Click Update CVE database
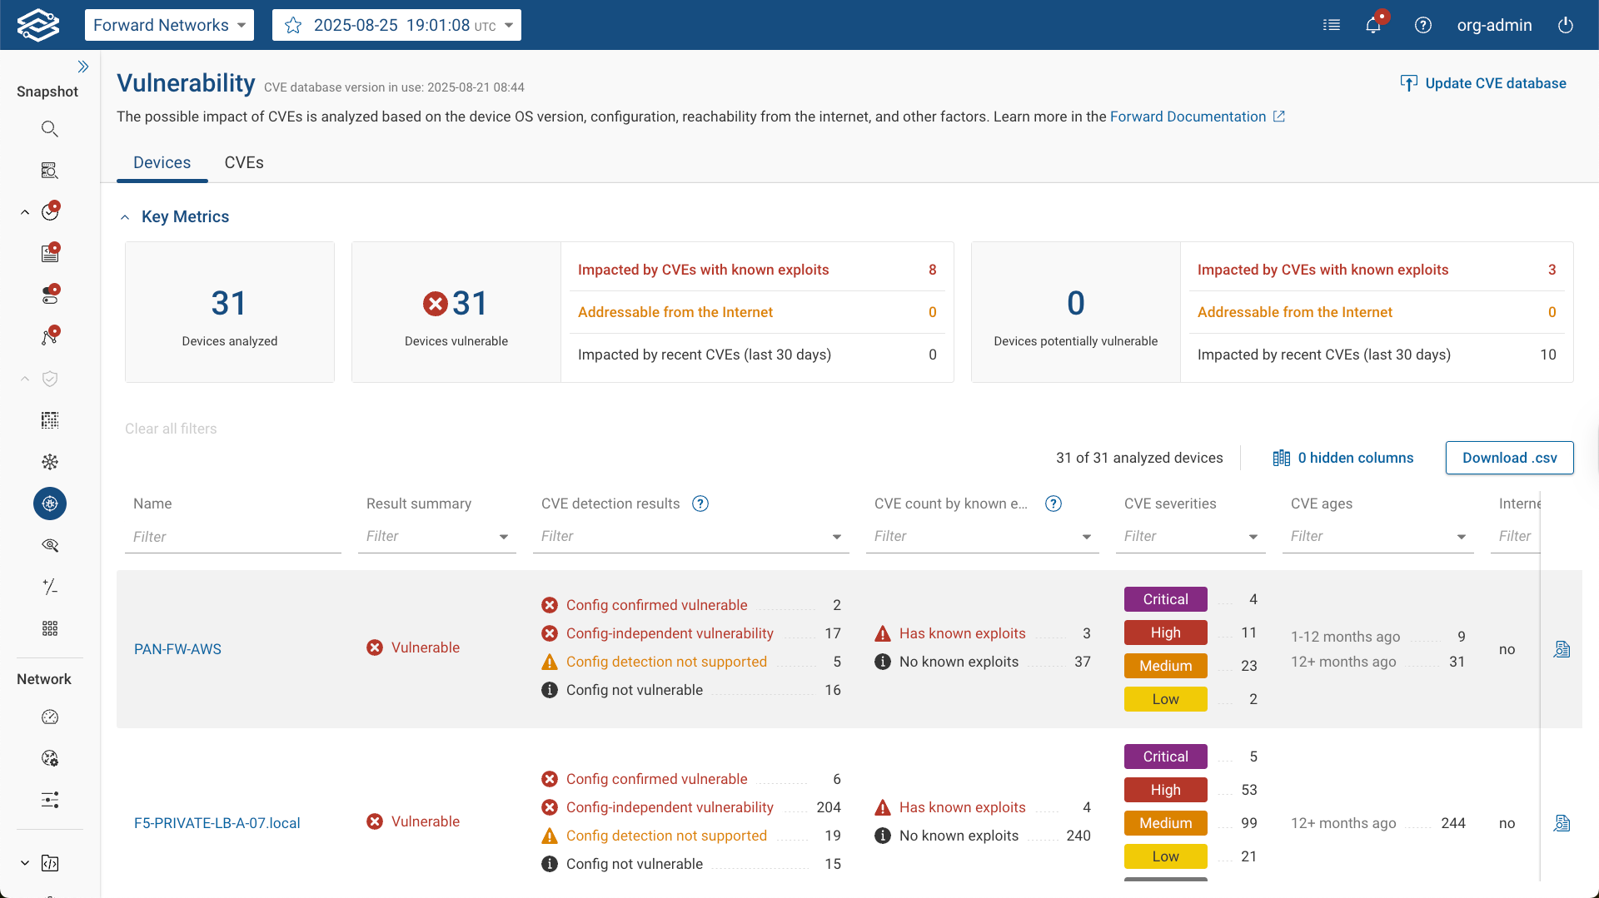1599x898 pixels. click(x=1483, y=83)
